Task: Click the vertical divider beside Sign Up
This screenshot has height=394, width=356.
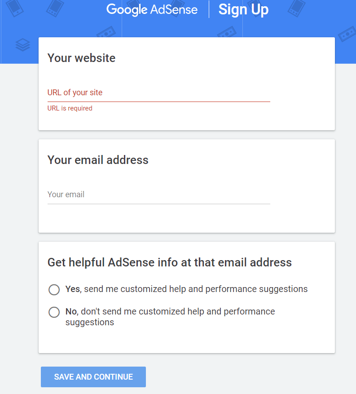Action: click(209, 9)
